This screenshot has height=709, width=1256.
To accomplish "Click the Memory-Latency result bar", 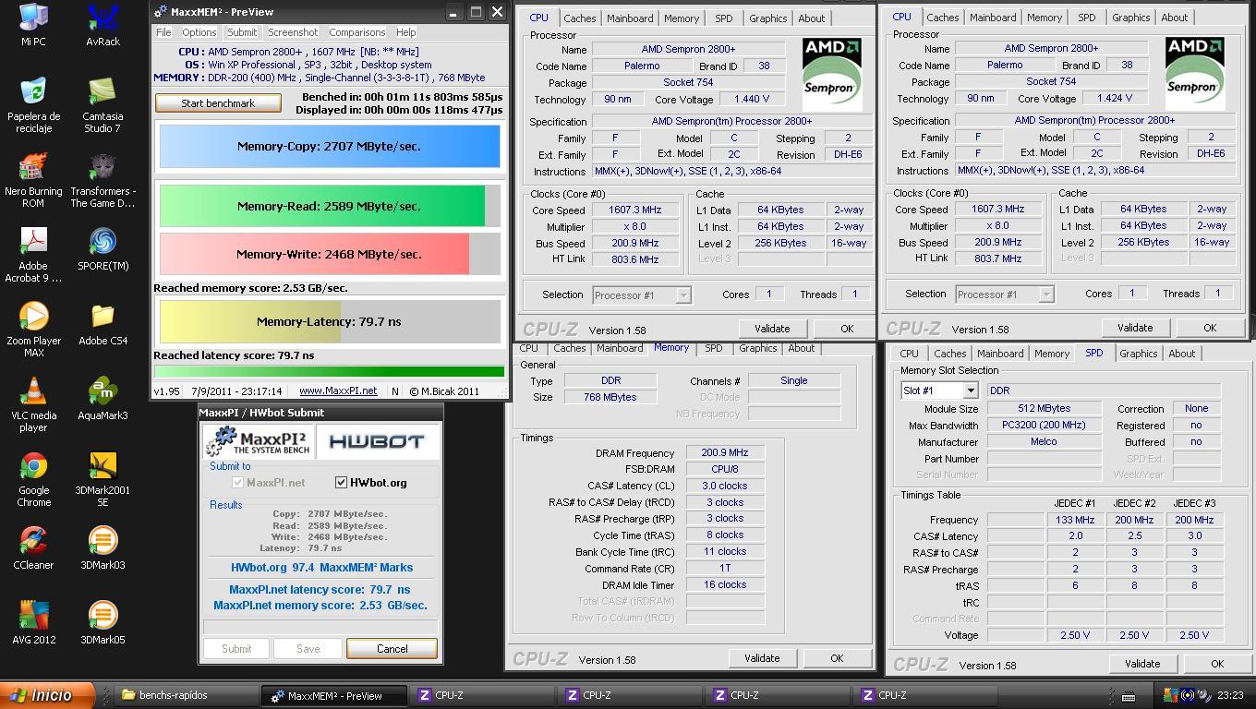I will pos(330,321).
